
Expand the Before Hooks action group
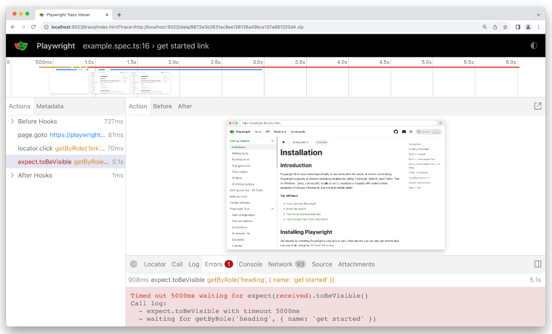(x=12, y=122)
